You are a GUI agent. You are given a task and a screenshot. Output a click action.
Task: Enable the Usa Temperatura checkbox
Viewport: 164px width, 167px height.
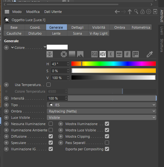(x=49, y=85)
